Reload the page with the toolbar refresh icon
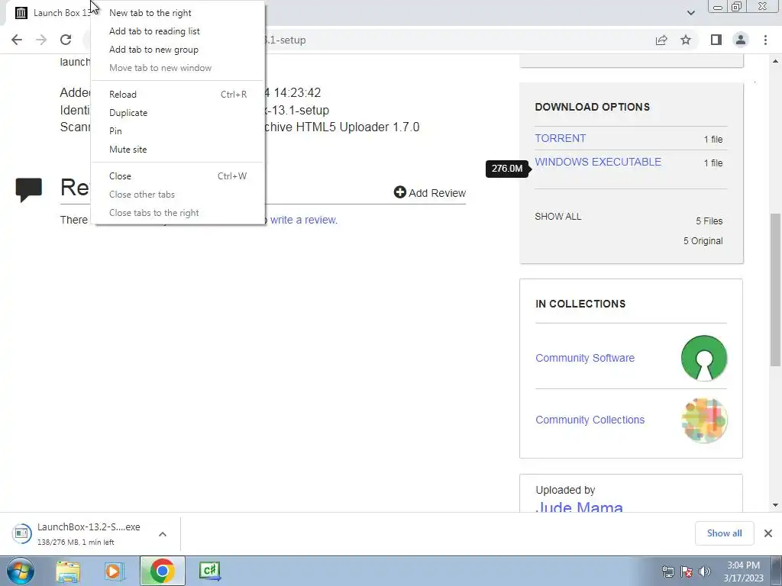782x586 pixels. pos(66,40)
